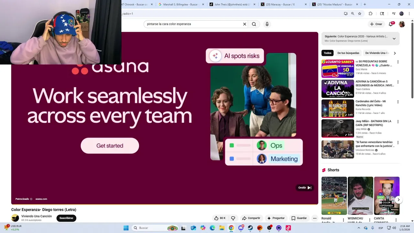Close the John Theis TikTok tab
Viewport: 414px width, 233px height.
(254, 5)
